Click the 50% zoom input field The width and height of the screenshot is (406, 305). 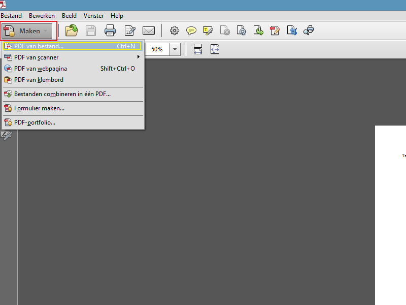(157, 49)
